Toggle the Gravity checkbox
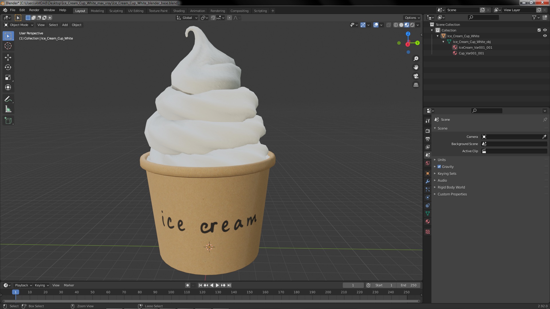Image resolution: width=550 pixels, height=309 pixels. pos(439,167)
